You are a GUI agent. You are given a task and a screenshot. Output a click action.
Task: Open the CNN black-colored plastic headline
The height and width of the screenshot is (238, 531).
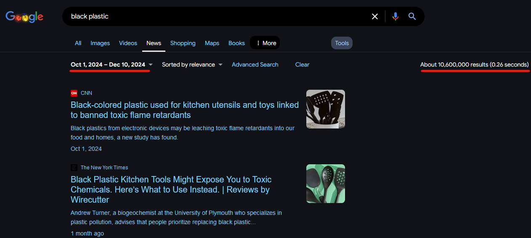point(185,110)
